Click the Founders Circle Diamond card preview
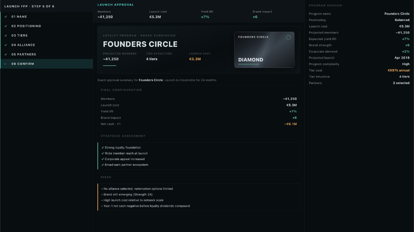This screenshot has width=414, height=232. point(264,50)
